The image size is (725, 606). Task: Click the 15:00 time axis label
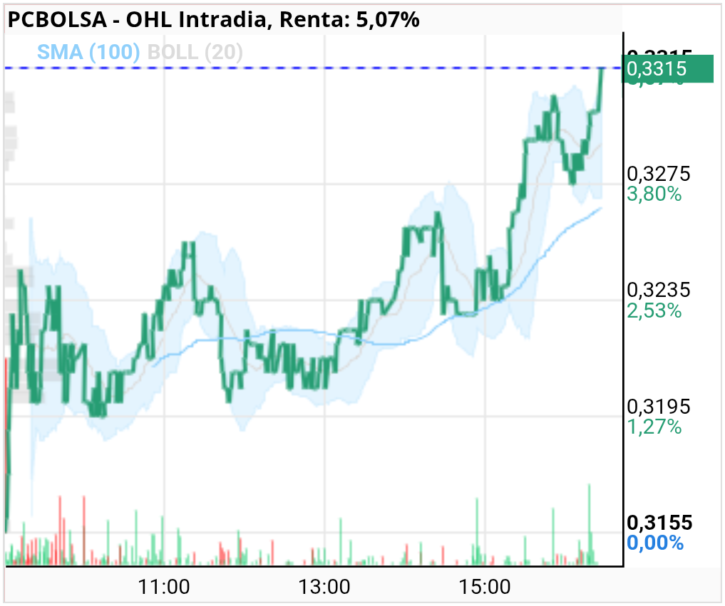pos(485,587)
